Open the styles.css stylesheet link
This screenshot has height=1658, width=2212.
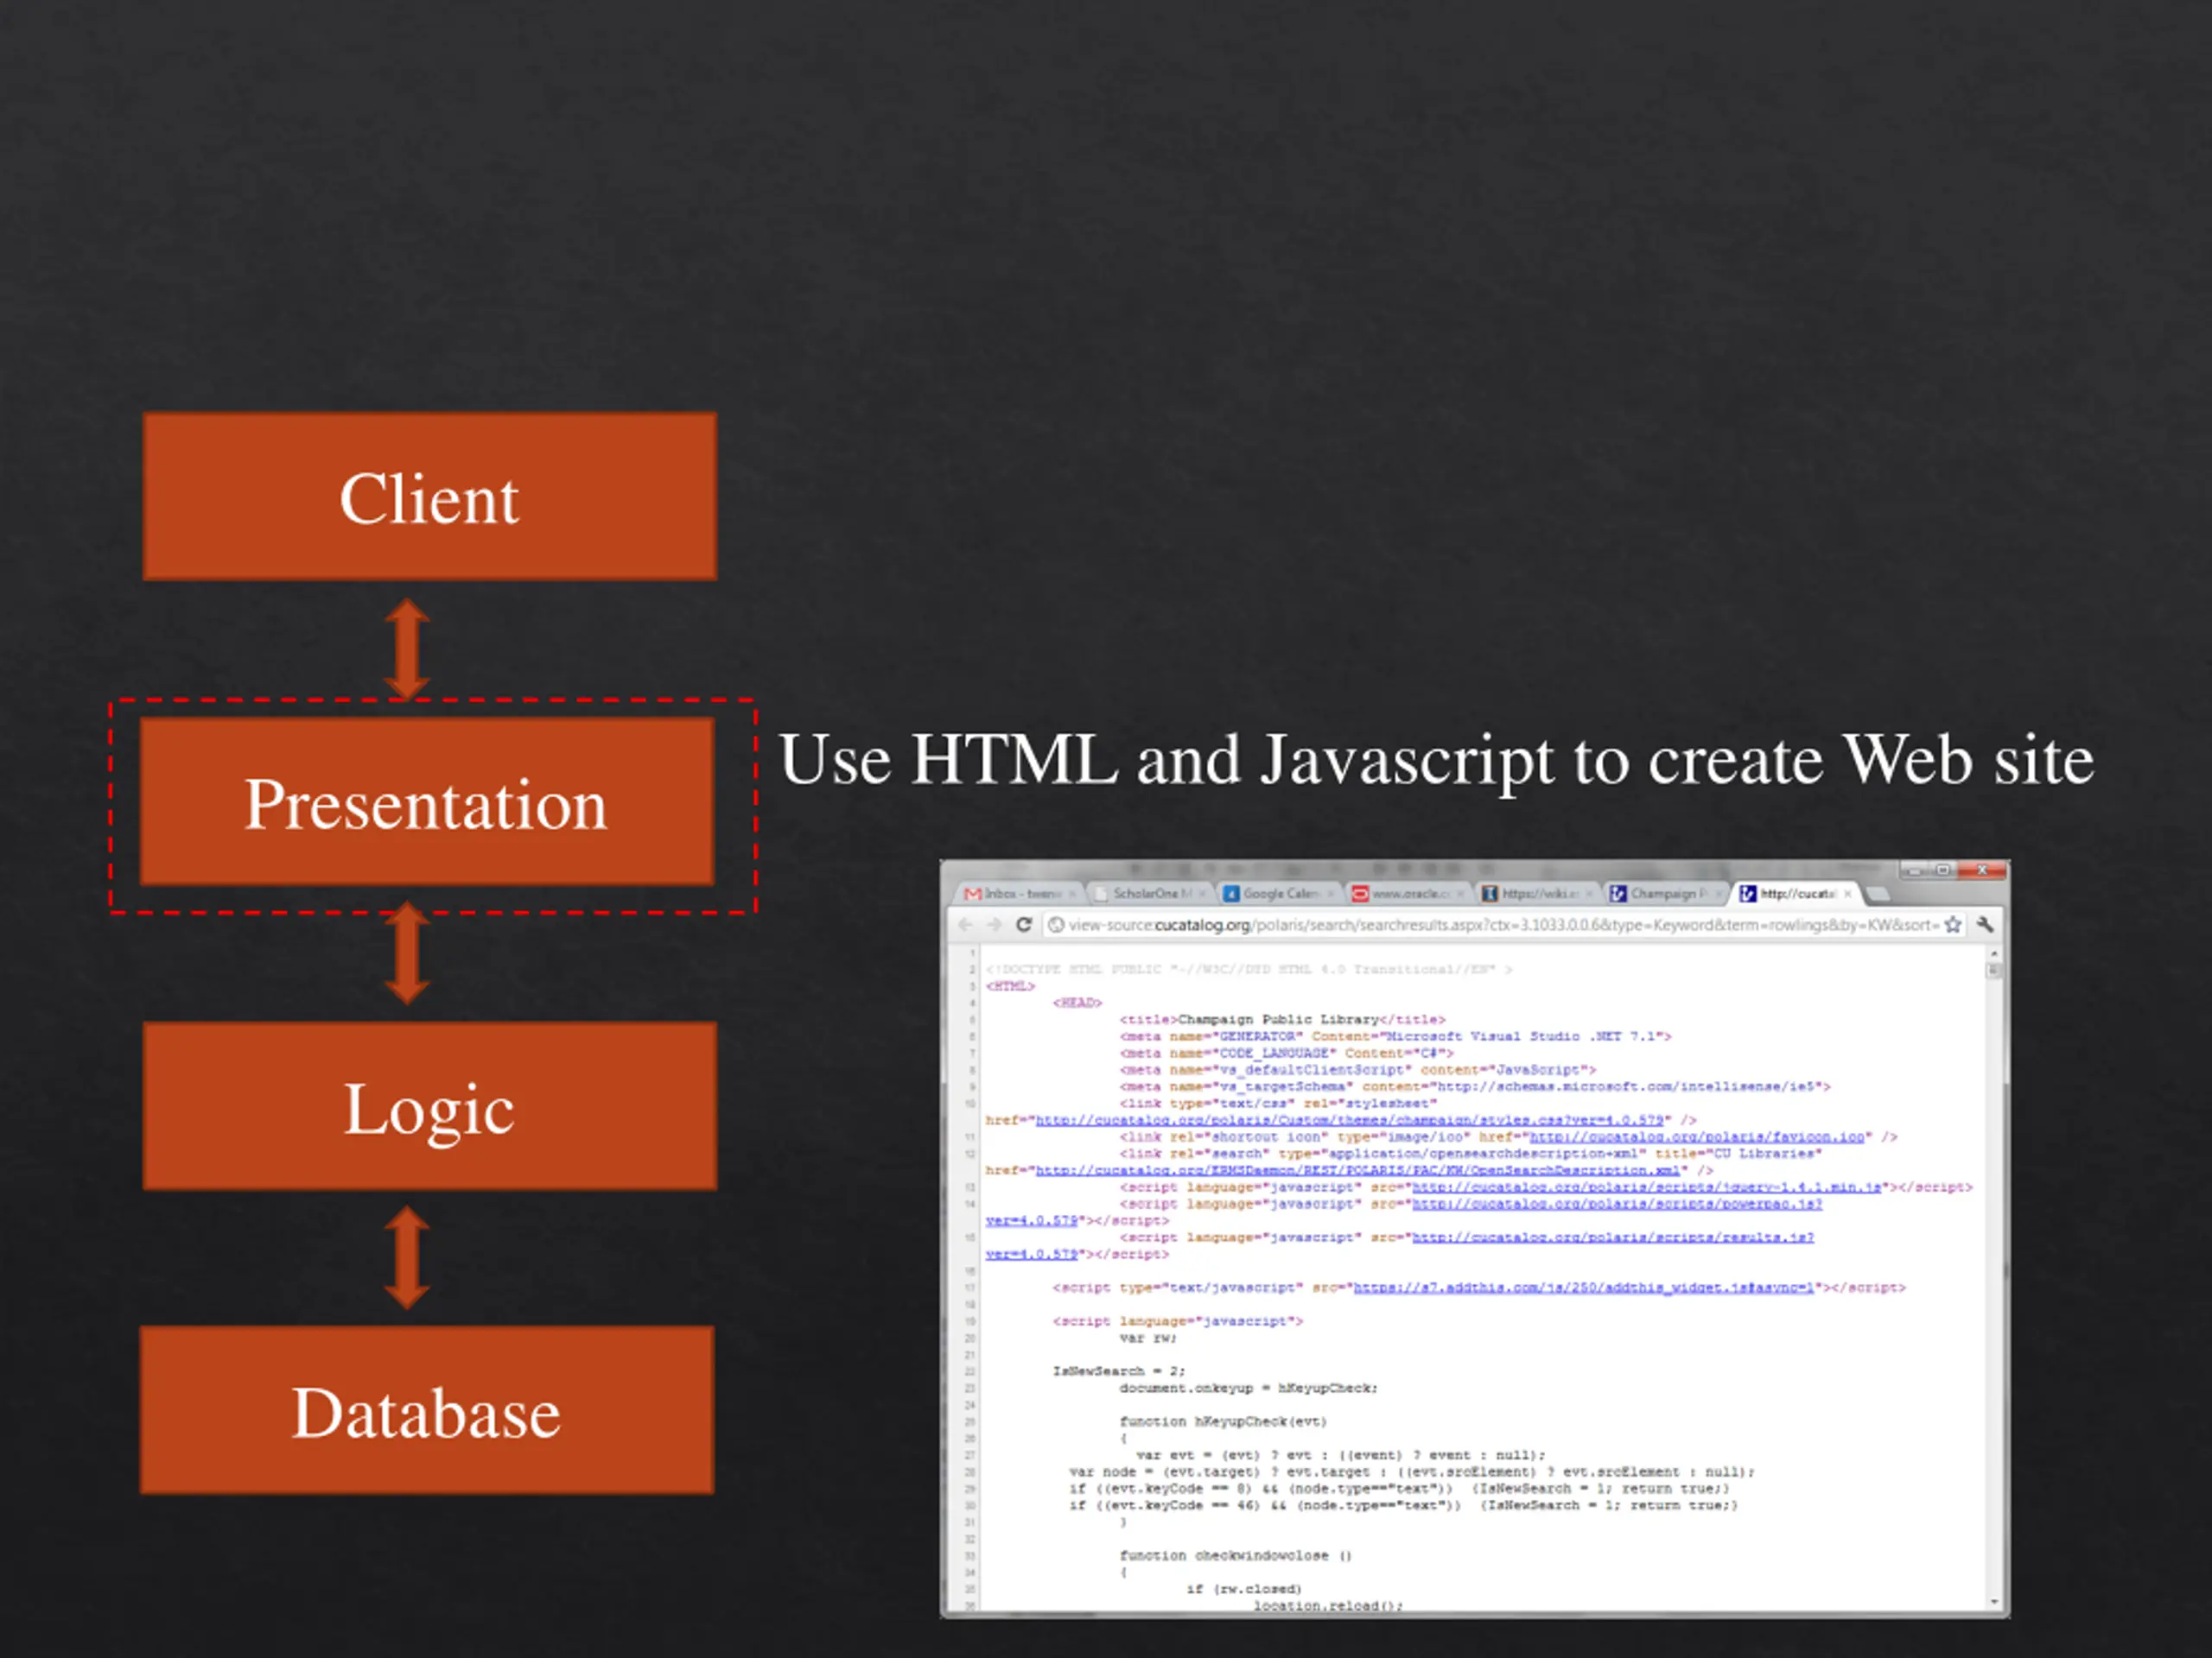click(x=1349, y=1120)
